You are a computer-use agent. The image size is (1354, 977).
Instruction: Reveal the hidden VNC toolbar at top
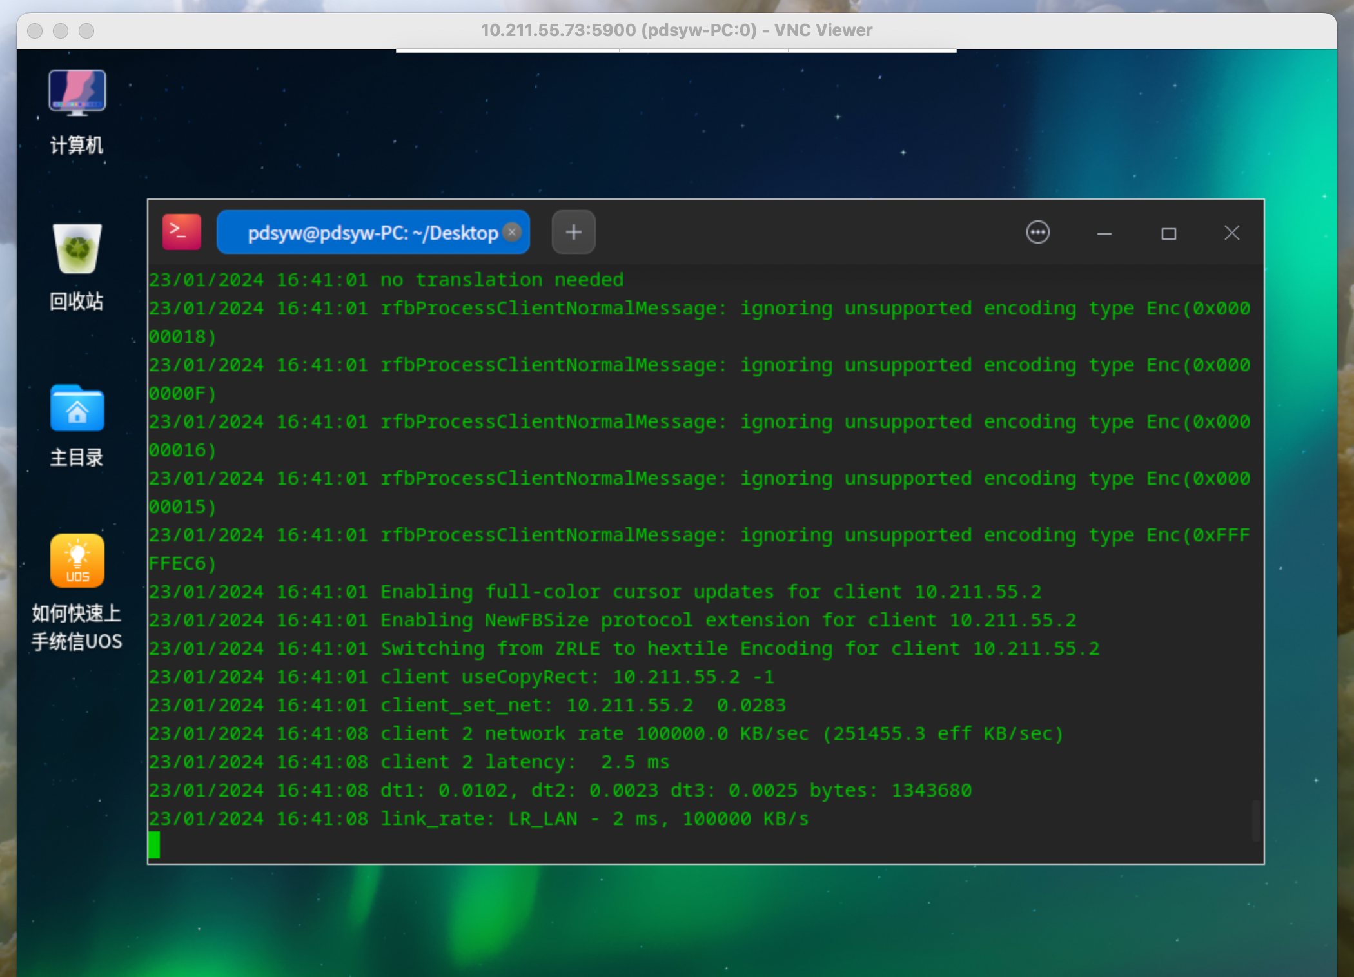676,51
